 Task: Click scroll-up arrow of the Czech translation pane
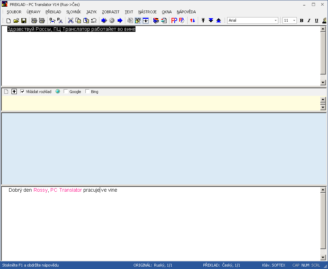323,190
